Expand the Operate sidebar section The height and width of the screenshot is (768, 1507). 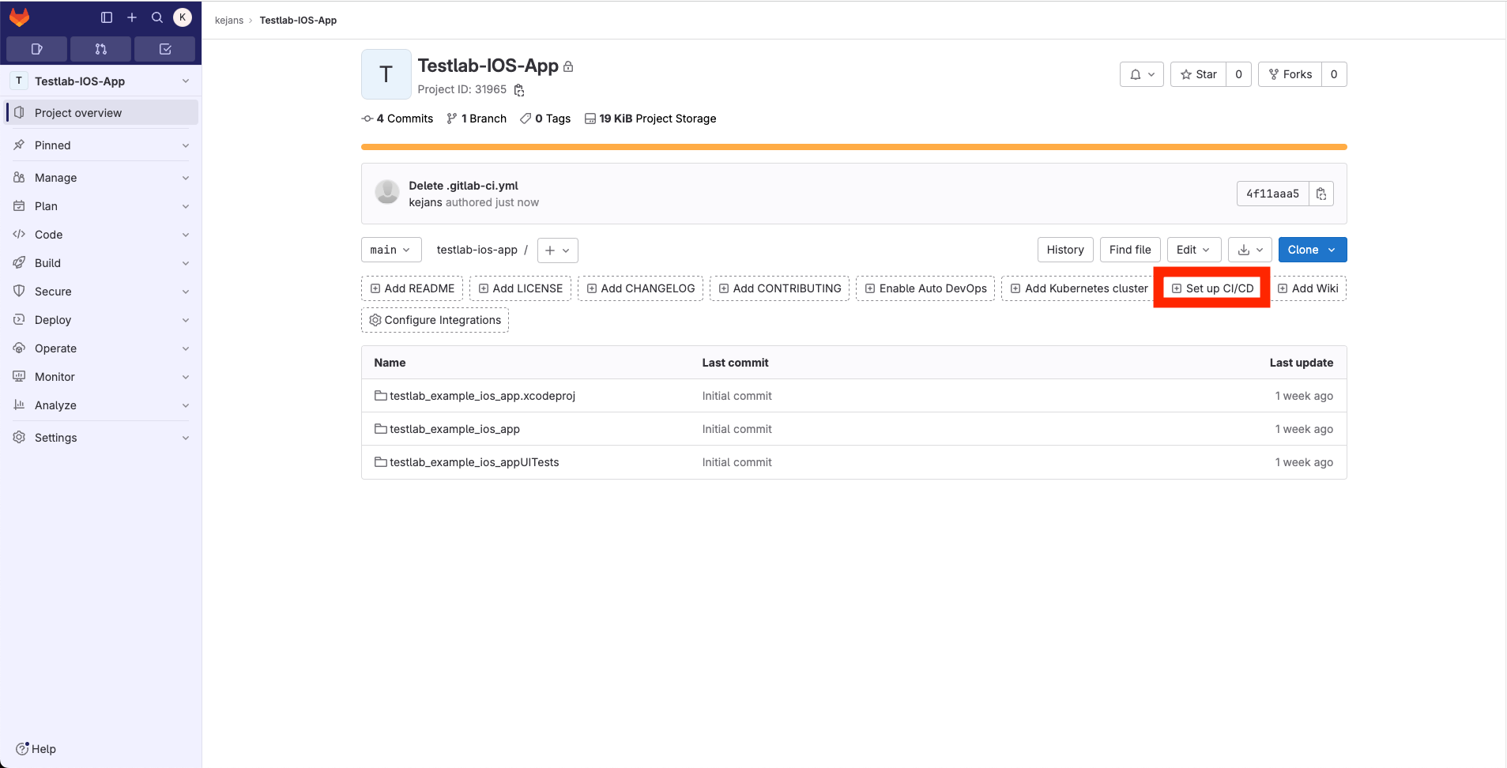pyautogui.click(x=101, y=348)
